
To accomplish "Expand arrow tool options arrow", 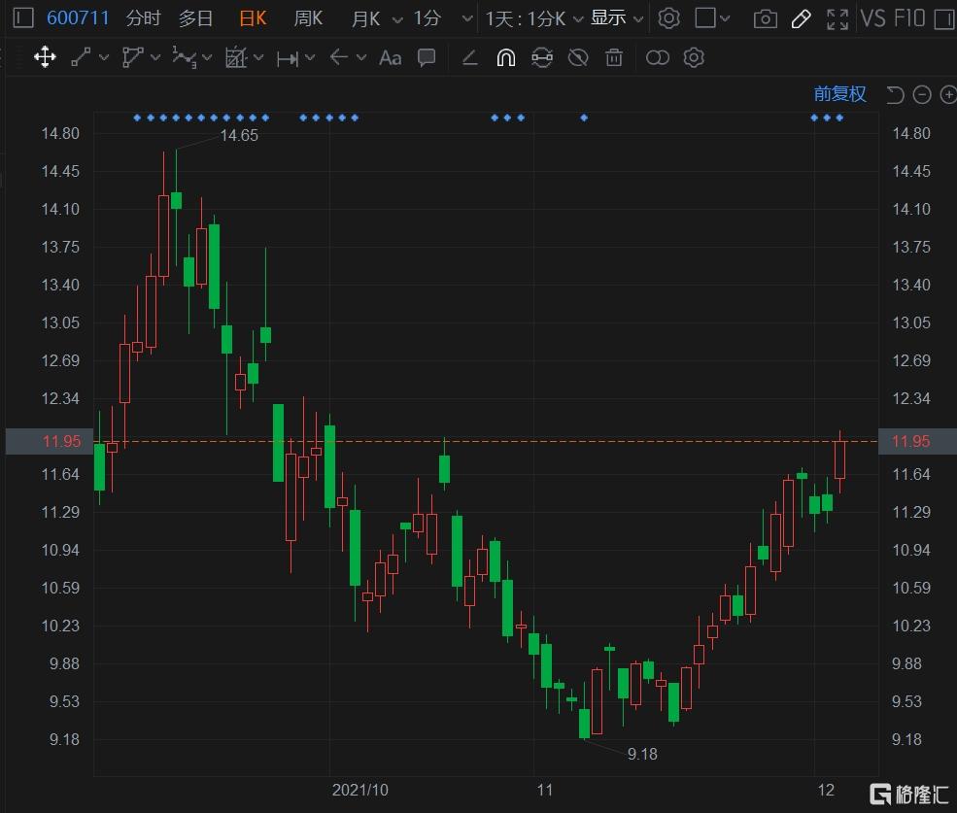I will pyautogui.click(x=361, y=57).
